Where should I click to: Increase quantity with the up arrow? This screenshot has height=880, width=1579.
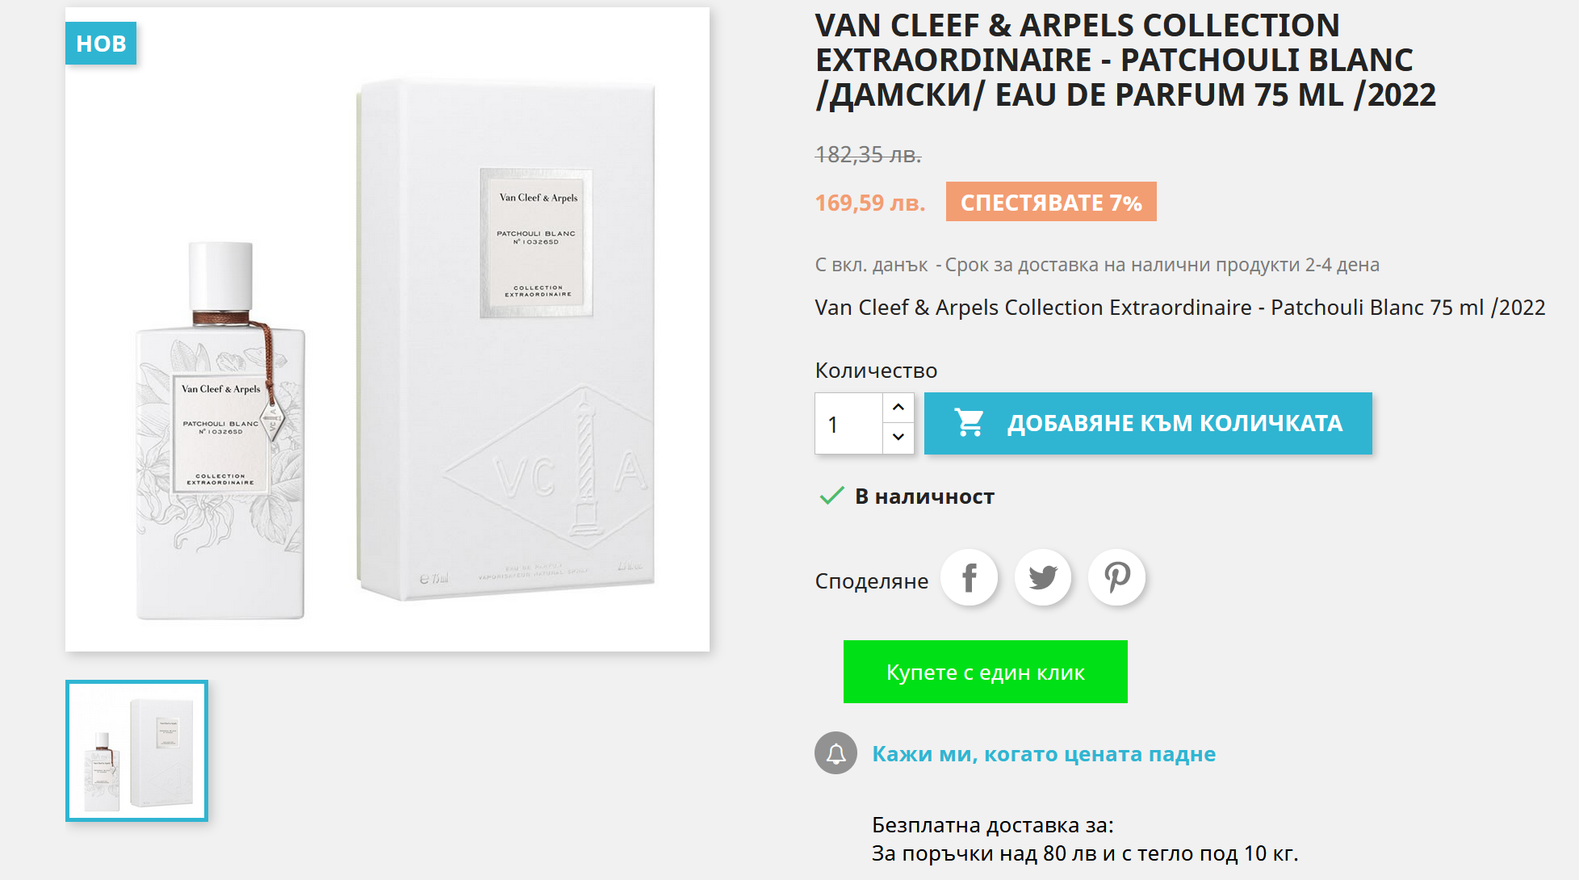point(898,408)
